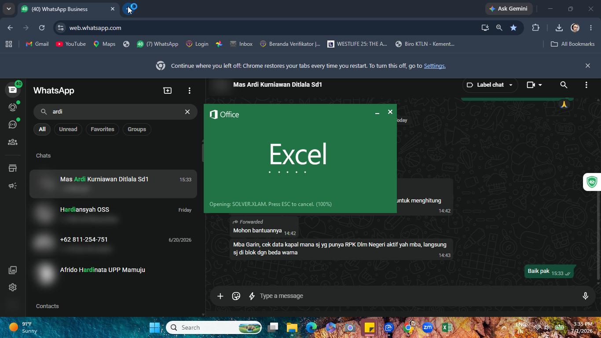The width and height of the screenshot is (601, 338).
Task: Open the Hardiansyah OSS chat
Action: (x=114, y=214)
